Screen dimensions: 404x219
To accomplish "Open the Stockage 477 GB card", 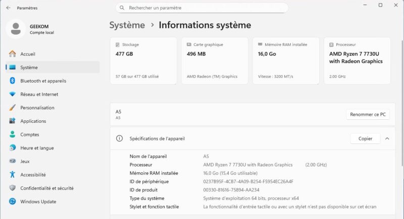I will click(143, 60).
